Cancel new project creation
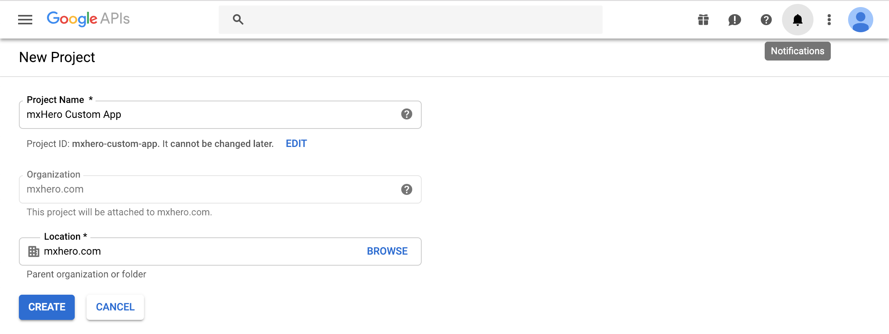Screen dimensions: 889x334 point(115,307)
